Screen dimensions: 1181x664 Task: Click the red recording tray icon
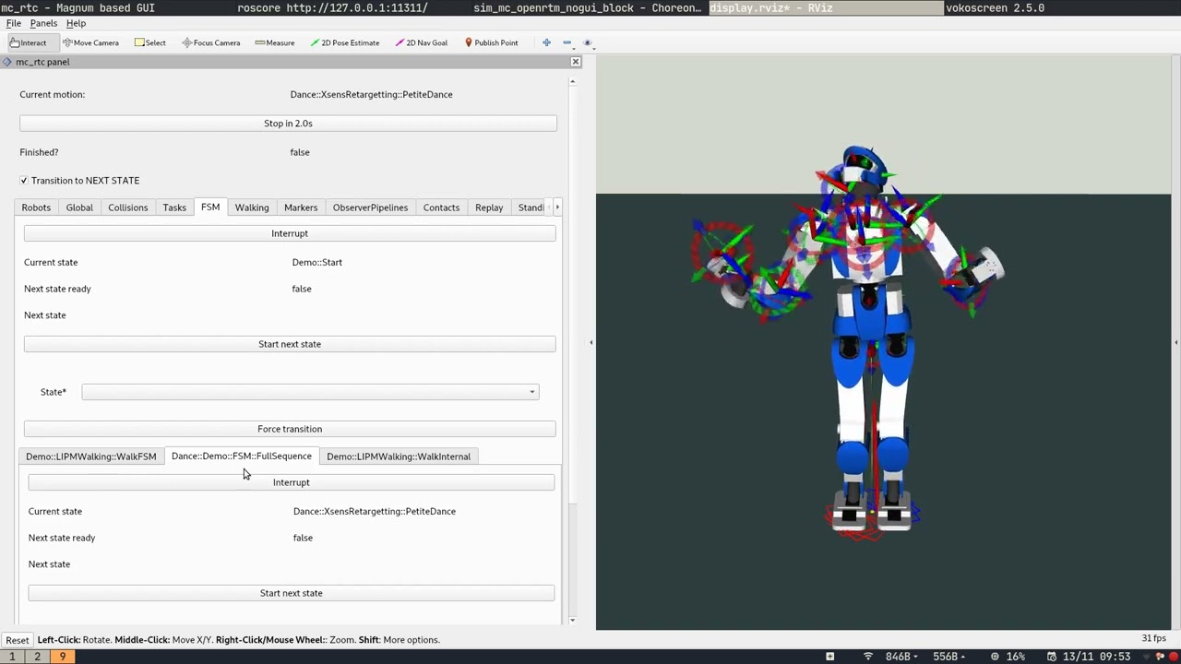click(1174, 657)
